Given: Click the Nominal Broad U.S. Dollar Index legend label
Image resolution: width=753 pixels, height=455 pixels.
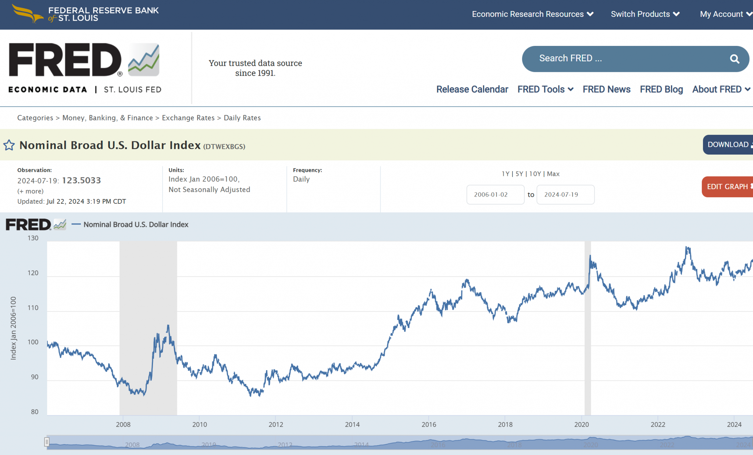Looking at the screenshot, I should point(136,224).
